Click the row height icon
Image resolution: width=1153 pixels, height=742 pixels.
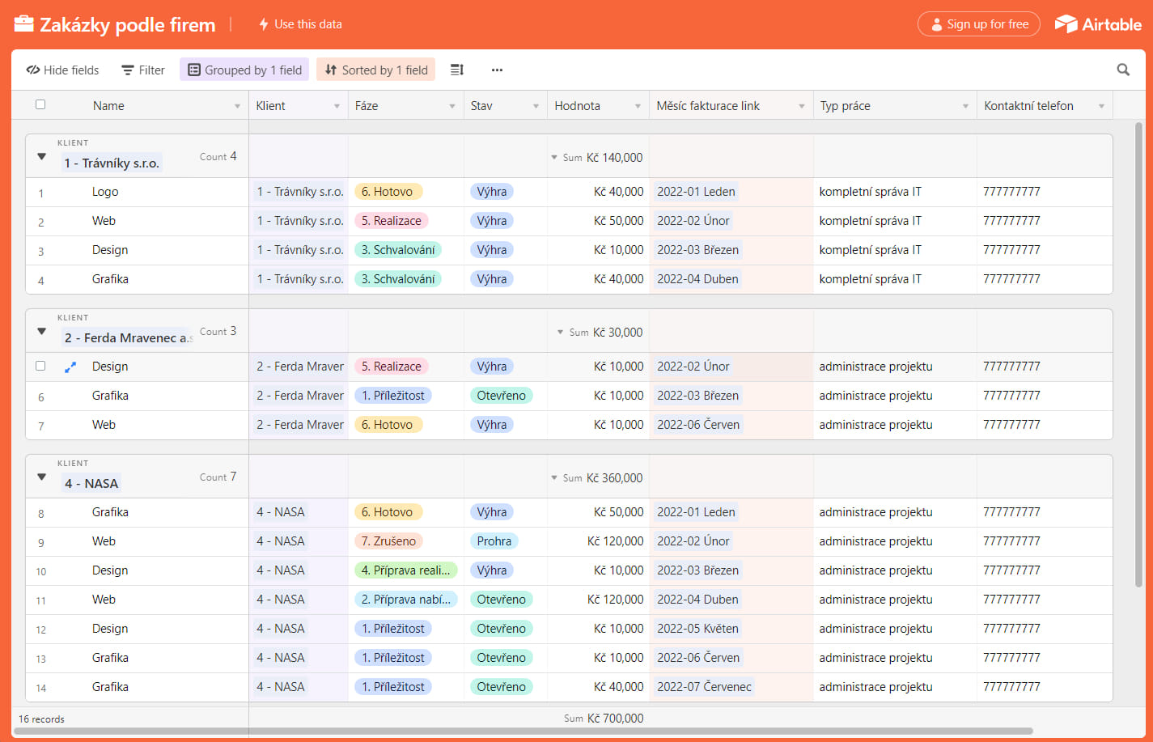pos(457,70)
